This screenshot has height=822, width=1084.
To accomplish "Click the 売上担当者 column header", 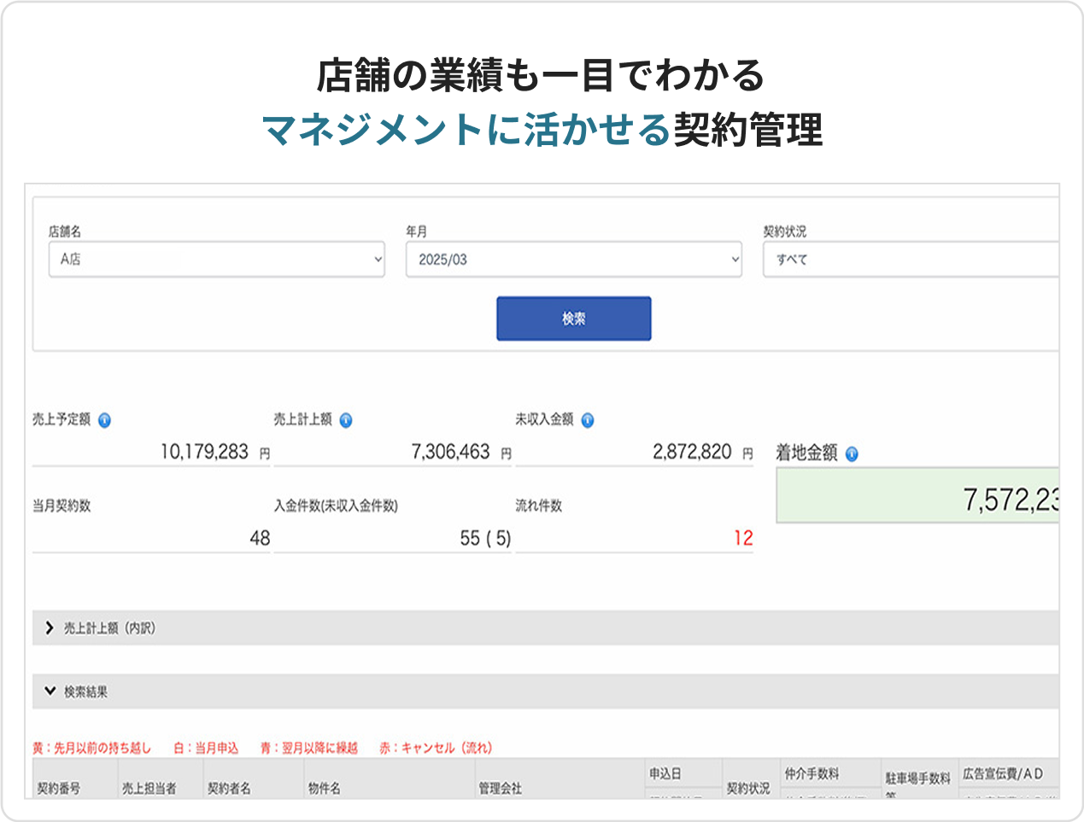I will (x=149, y=788).
